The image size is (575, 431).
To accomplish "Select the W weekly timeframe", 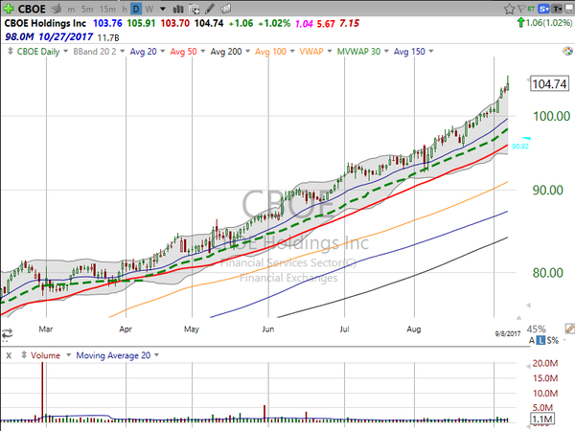I will point(149,10).
